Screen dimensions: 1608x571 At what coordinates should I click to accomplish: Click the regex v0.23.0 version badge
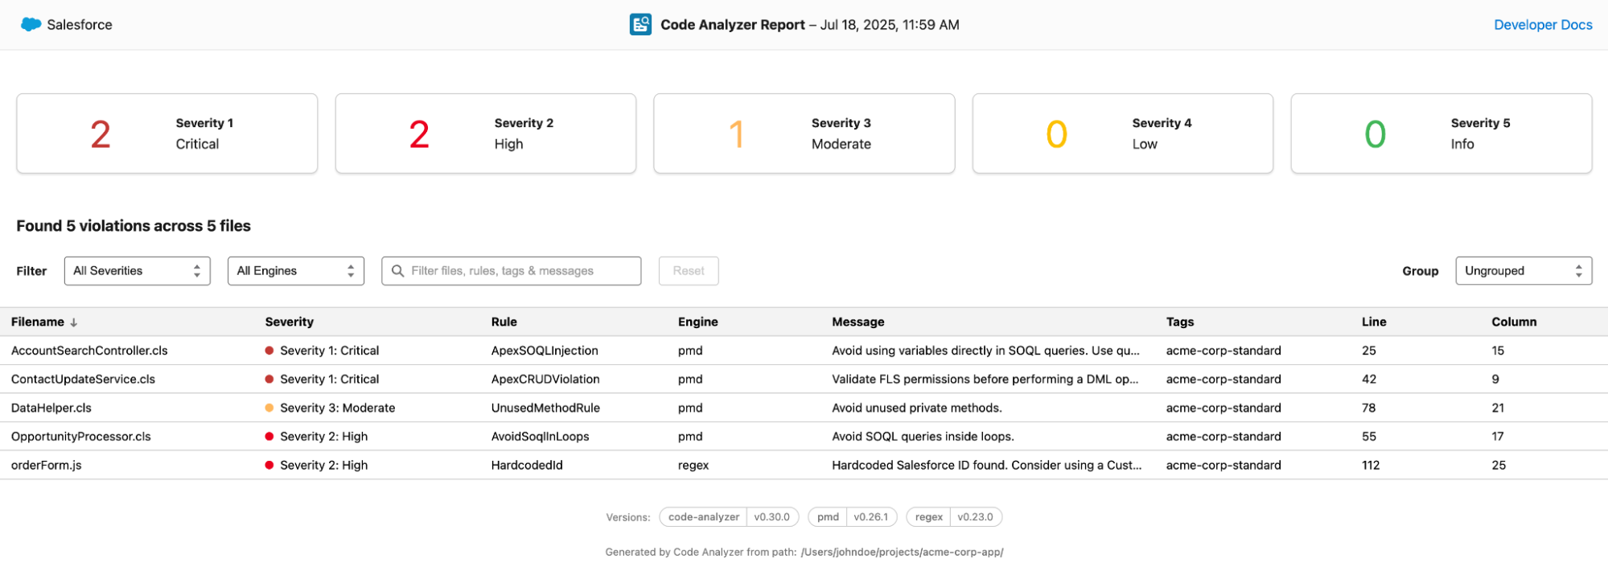pyautogui.click(x=954, y=517)
